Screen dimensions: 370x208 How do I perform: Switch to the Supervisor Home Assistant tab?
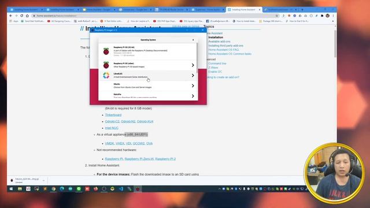point(208,10)
